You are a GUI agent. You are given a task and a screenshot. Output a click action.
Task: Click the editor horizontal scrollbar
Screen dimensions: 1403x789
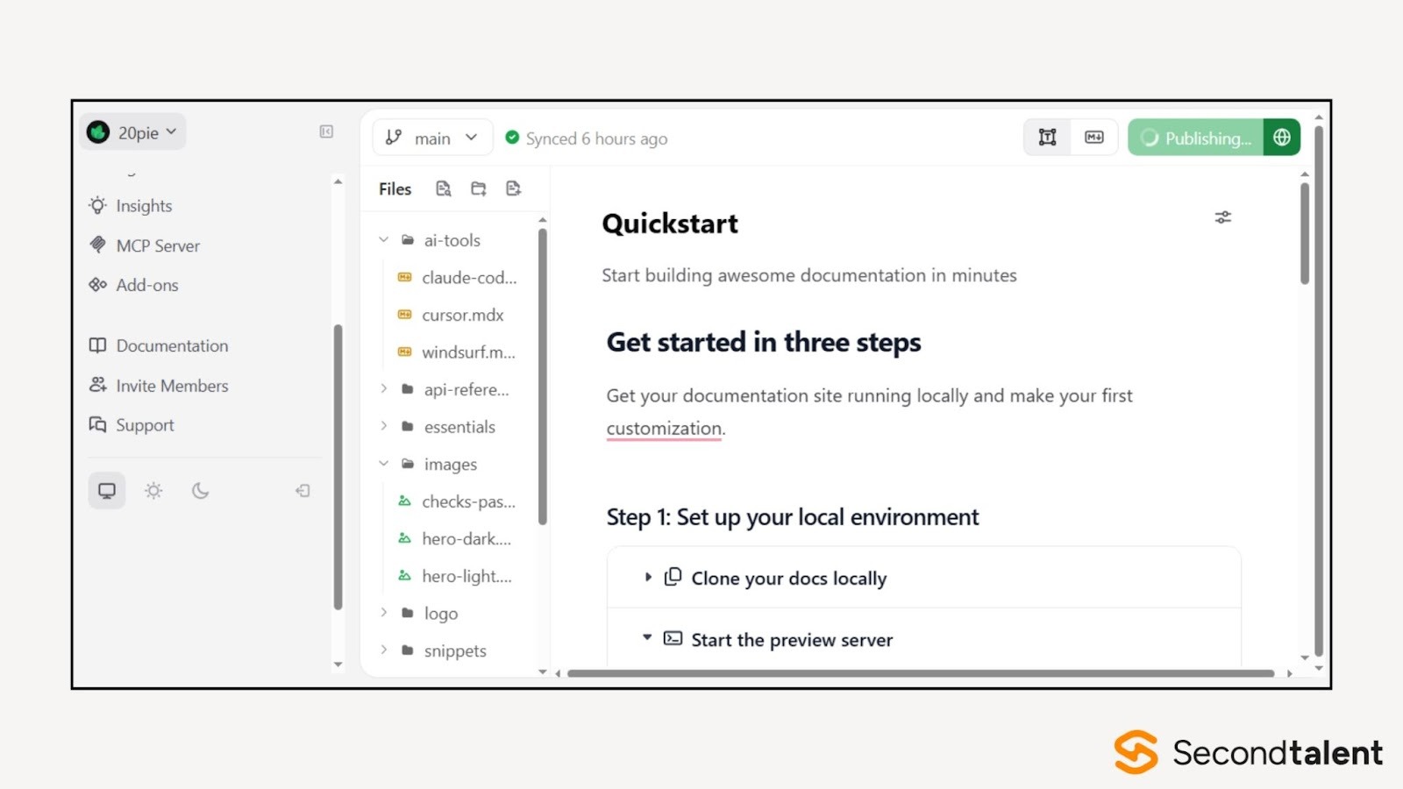[x=921, y=673]
